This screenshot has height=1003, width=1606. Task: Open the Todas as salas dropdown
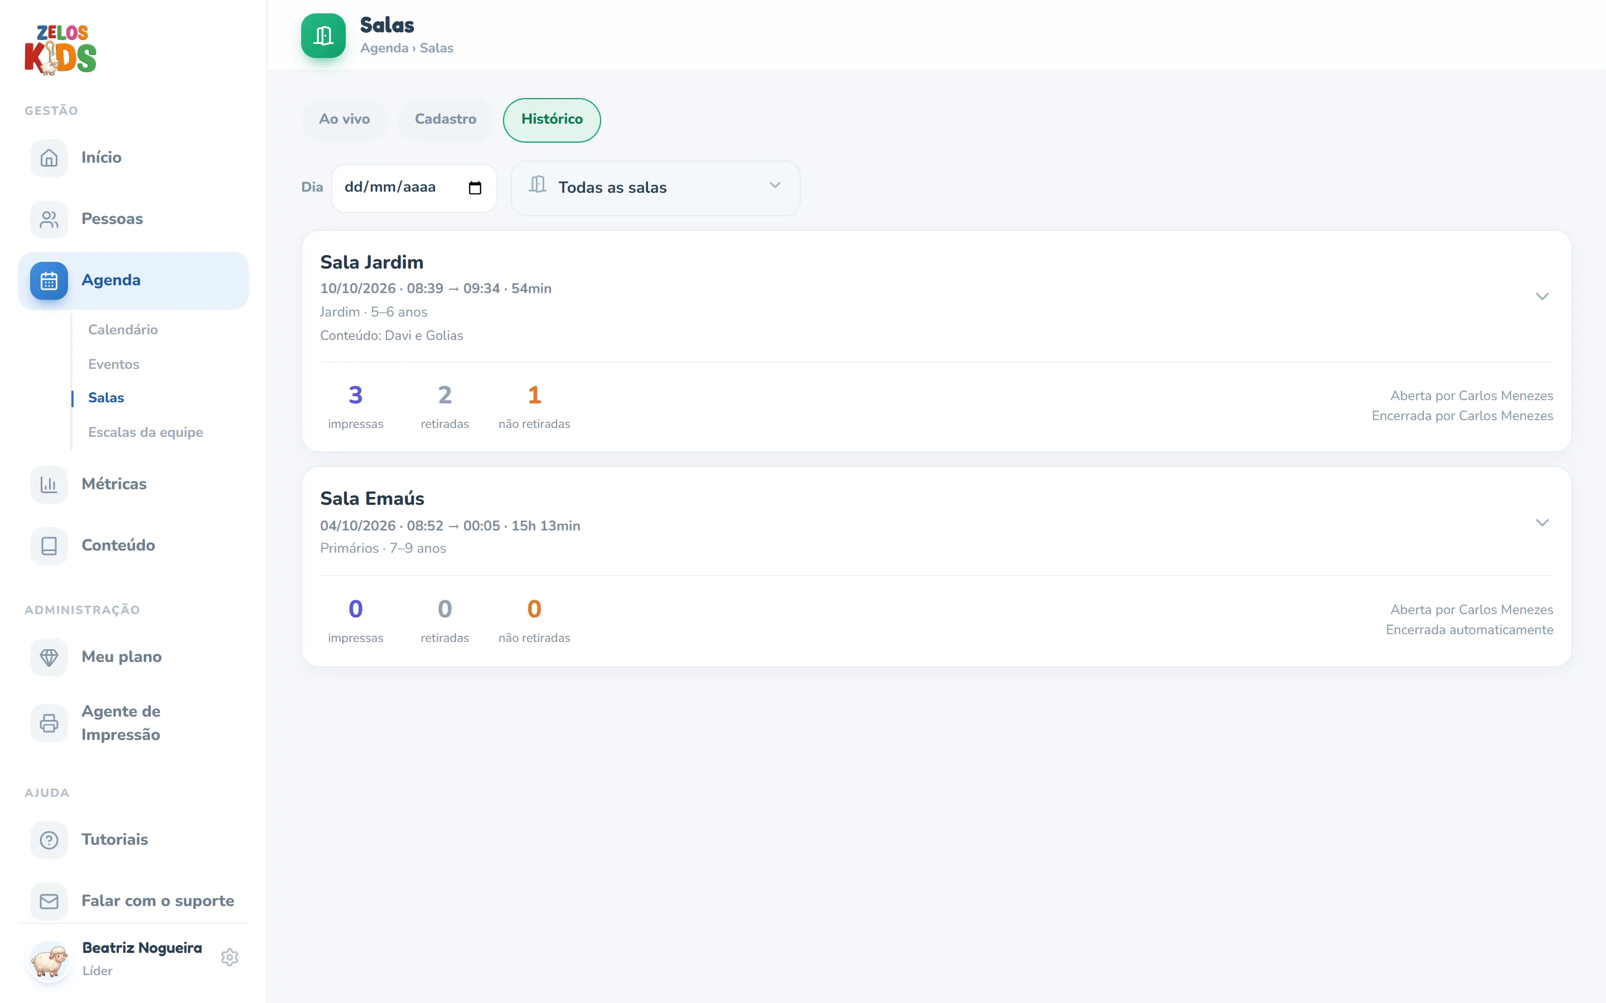click(x=656, y=188)
